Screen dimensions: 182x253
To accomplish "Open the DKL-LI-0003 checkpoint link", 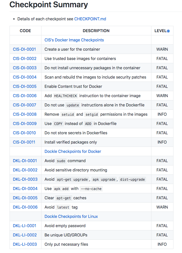I will tap(25, 244).
